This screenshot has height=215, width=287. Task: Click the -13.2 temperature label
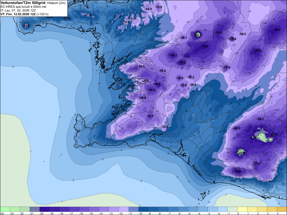pyautogui.click(x=126, y=22)
